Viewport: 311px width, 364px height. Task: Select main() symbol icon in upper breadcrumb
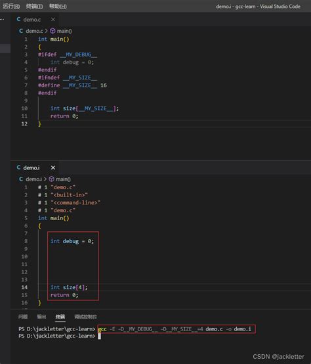pos(53,31)
